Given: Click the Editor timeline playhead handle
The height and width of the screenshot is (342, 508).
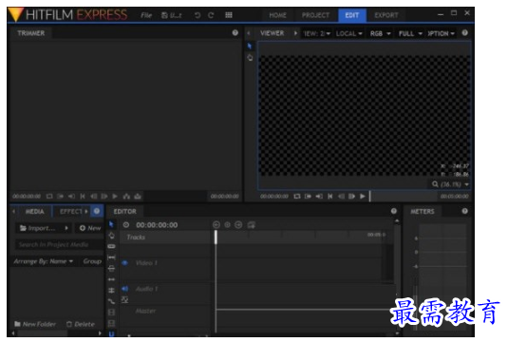Looking at the screenshot, I should point(216,237).
